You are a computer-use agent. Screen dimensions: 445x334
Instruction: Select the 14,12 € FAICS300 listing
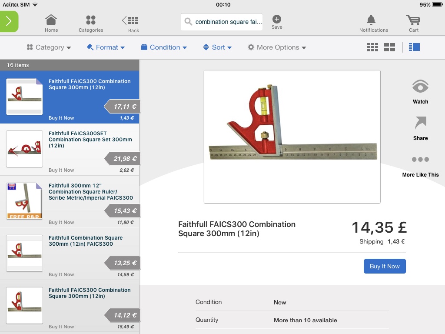point(70,306)
